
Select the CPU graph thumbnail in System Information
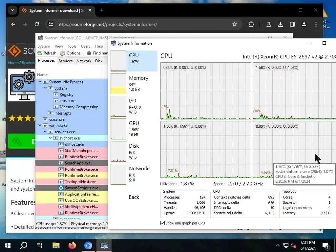(118, 61)
